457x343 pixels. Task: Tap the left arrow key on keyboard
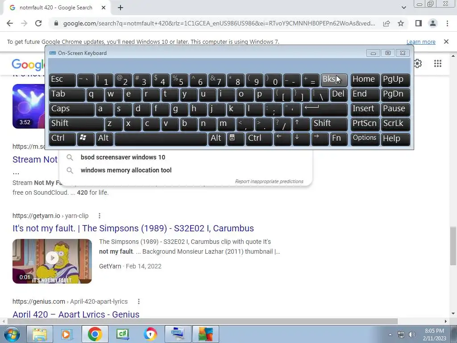[x=283, y=138]
